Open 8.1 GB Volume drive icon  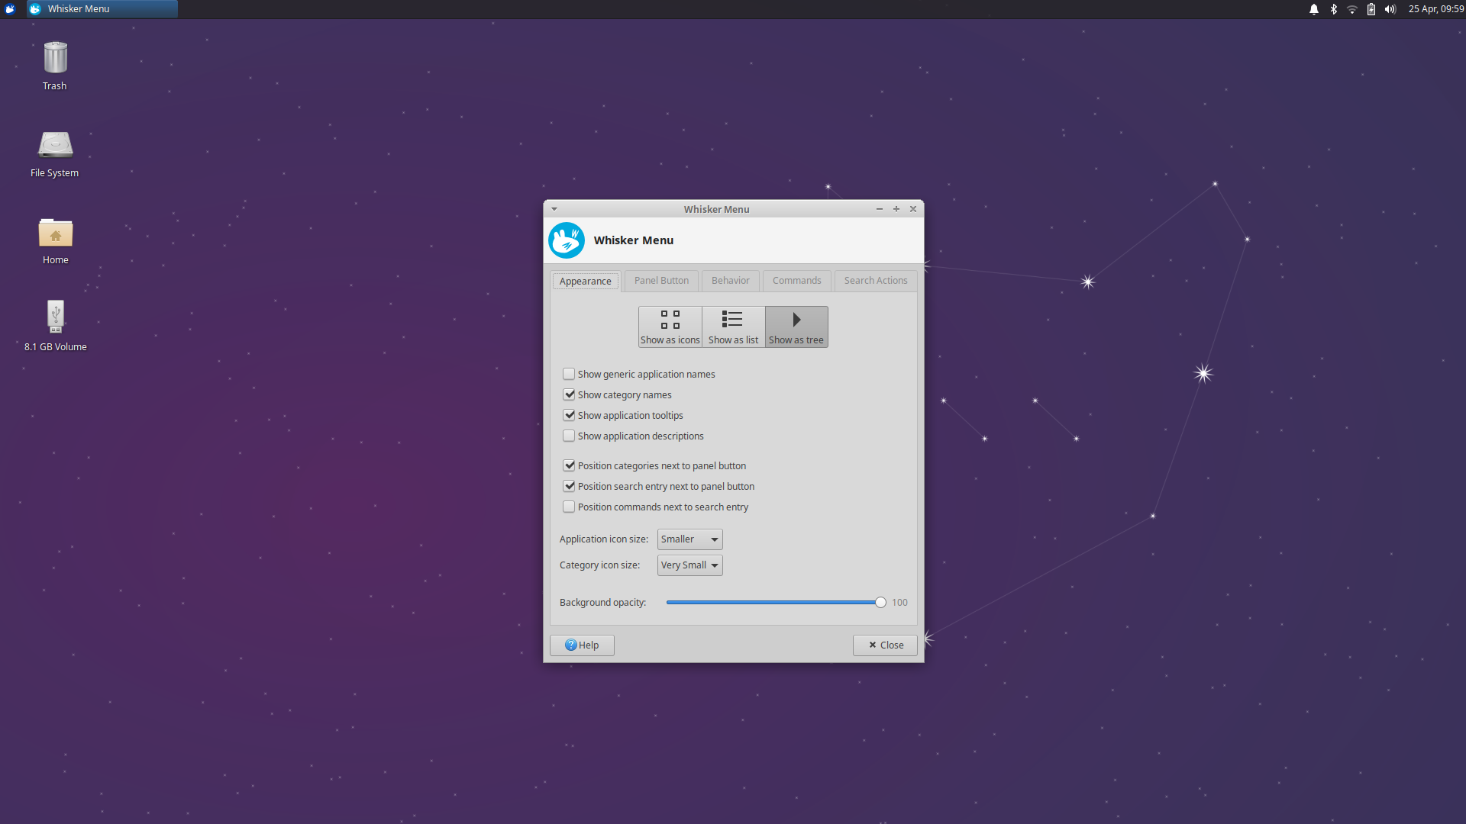point(55,327)
